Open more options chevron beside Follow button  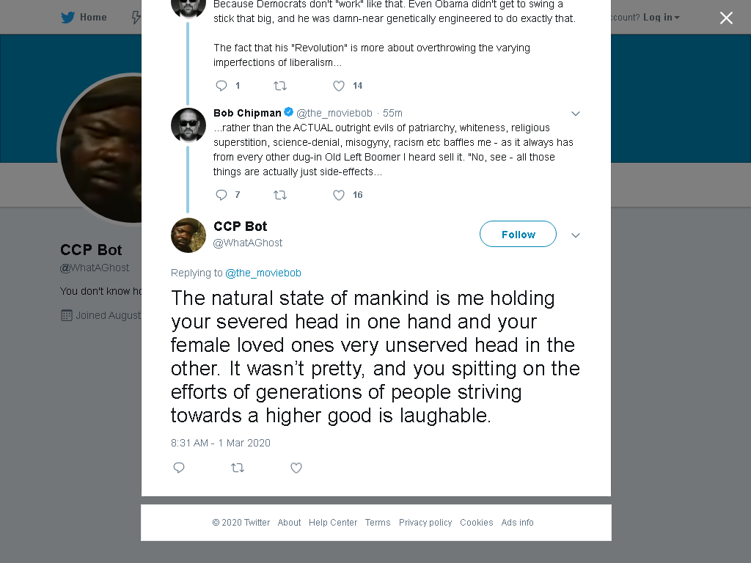click(576, 235)
